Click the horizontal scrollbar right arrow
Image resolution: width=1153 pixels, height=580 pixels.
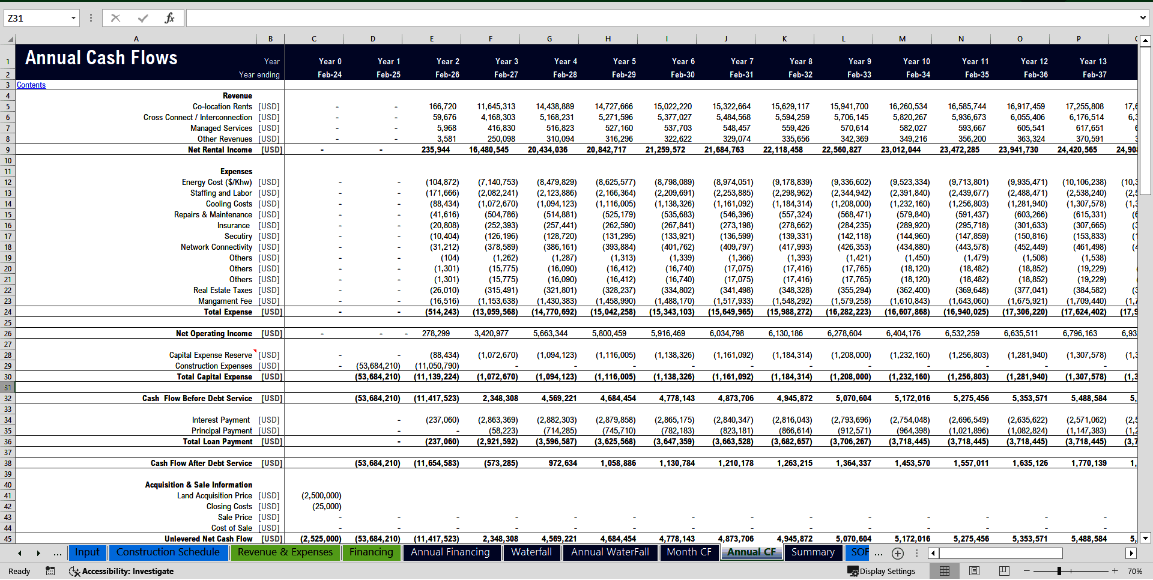(x=1131, y=553)
